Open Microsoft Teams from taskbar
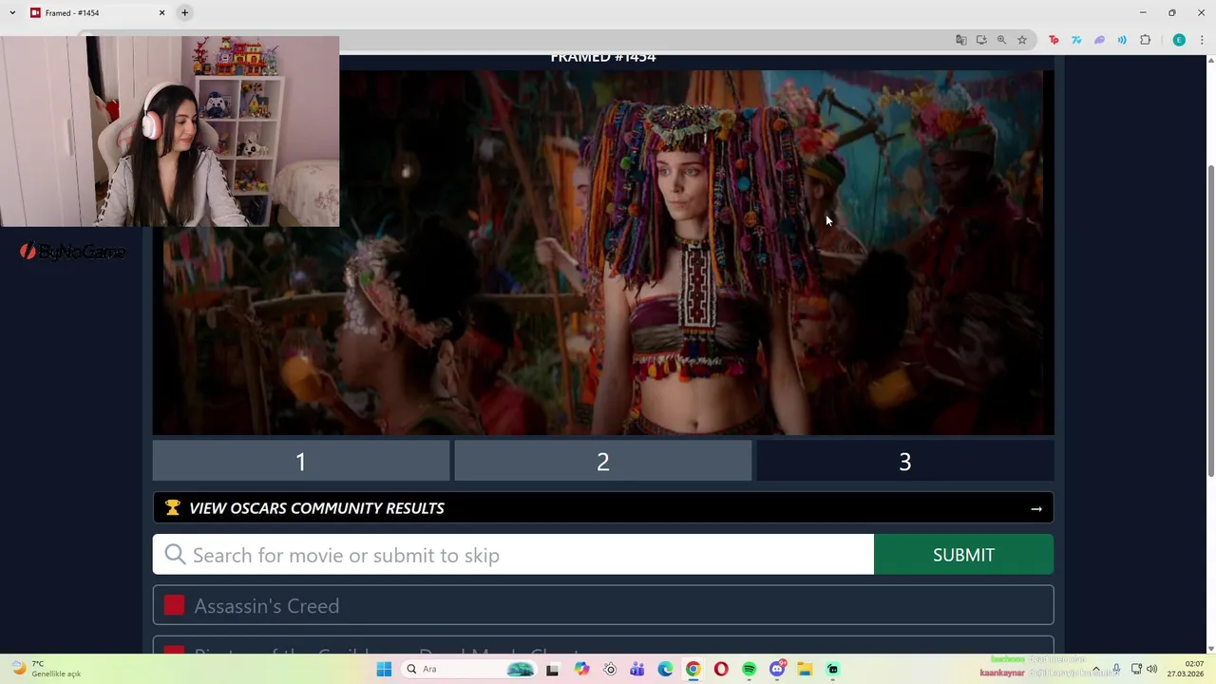The image size is (1216, 684). click(x=637, y=669)
